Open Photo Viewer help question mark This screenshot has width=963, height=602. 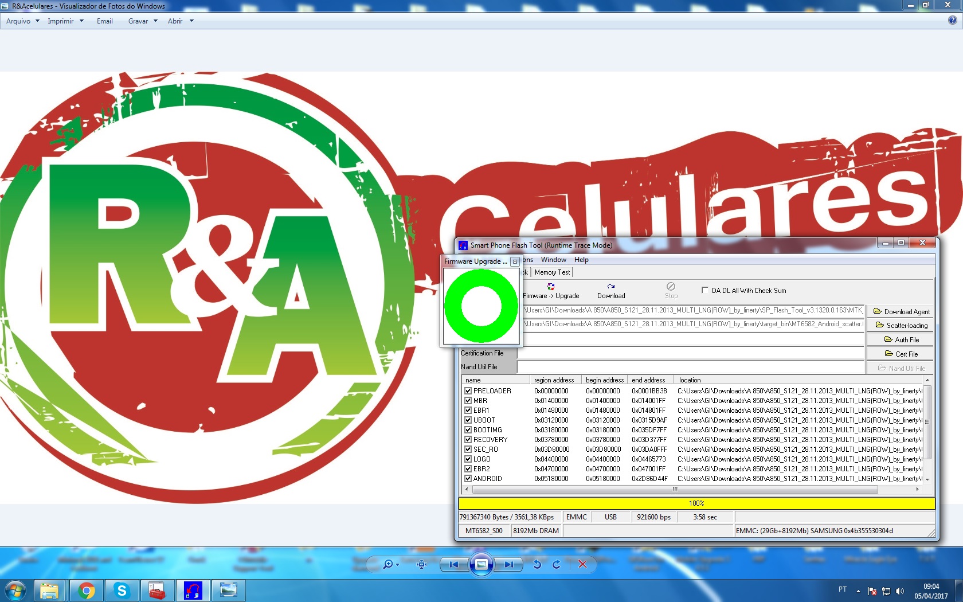pyautogui.click(x=953, y=21)
